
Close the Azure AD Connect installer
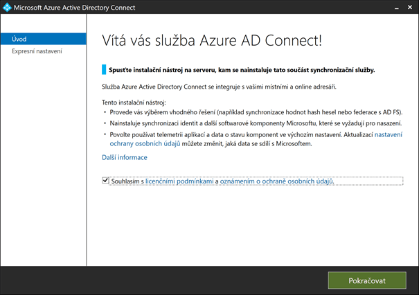pos(406,8)
